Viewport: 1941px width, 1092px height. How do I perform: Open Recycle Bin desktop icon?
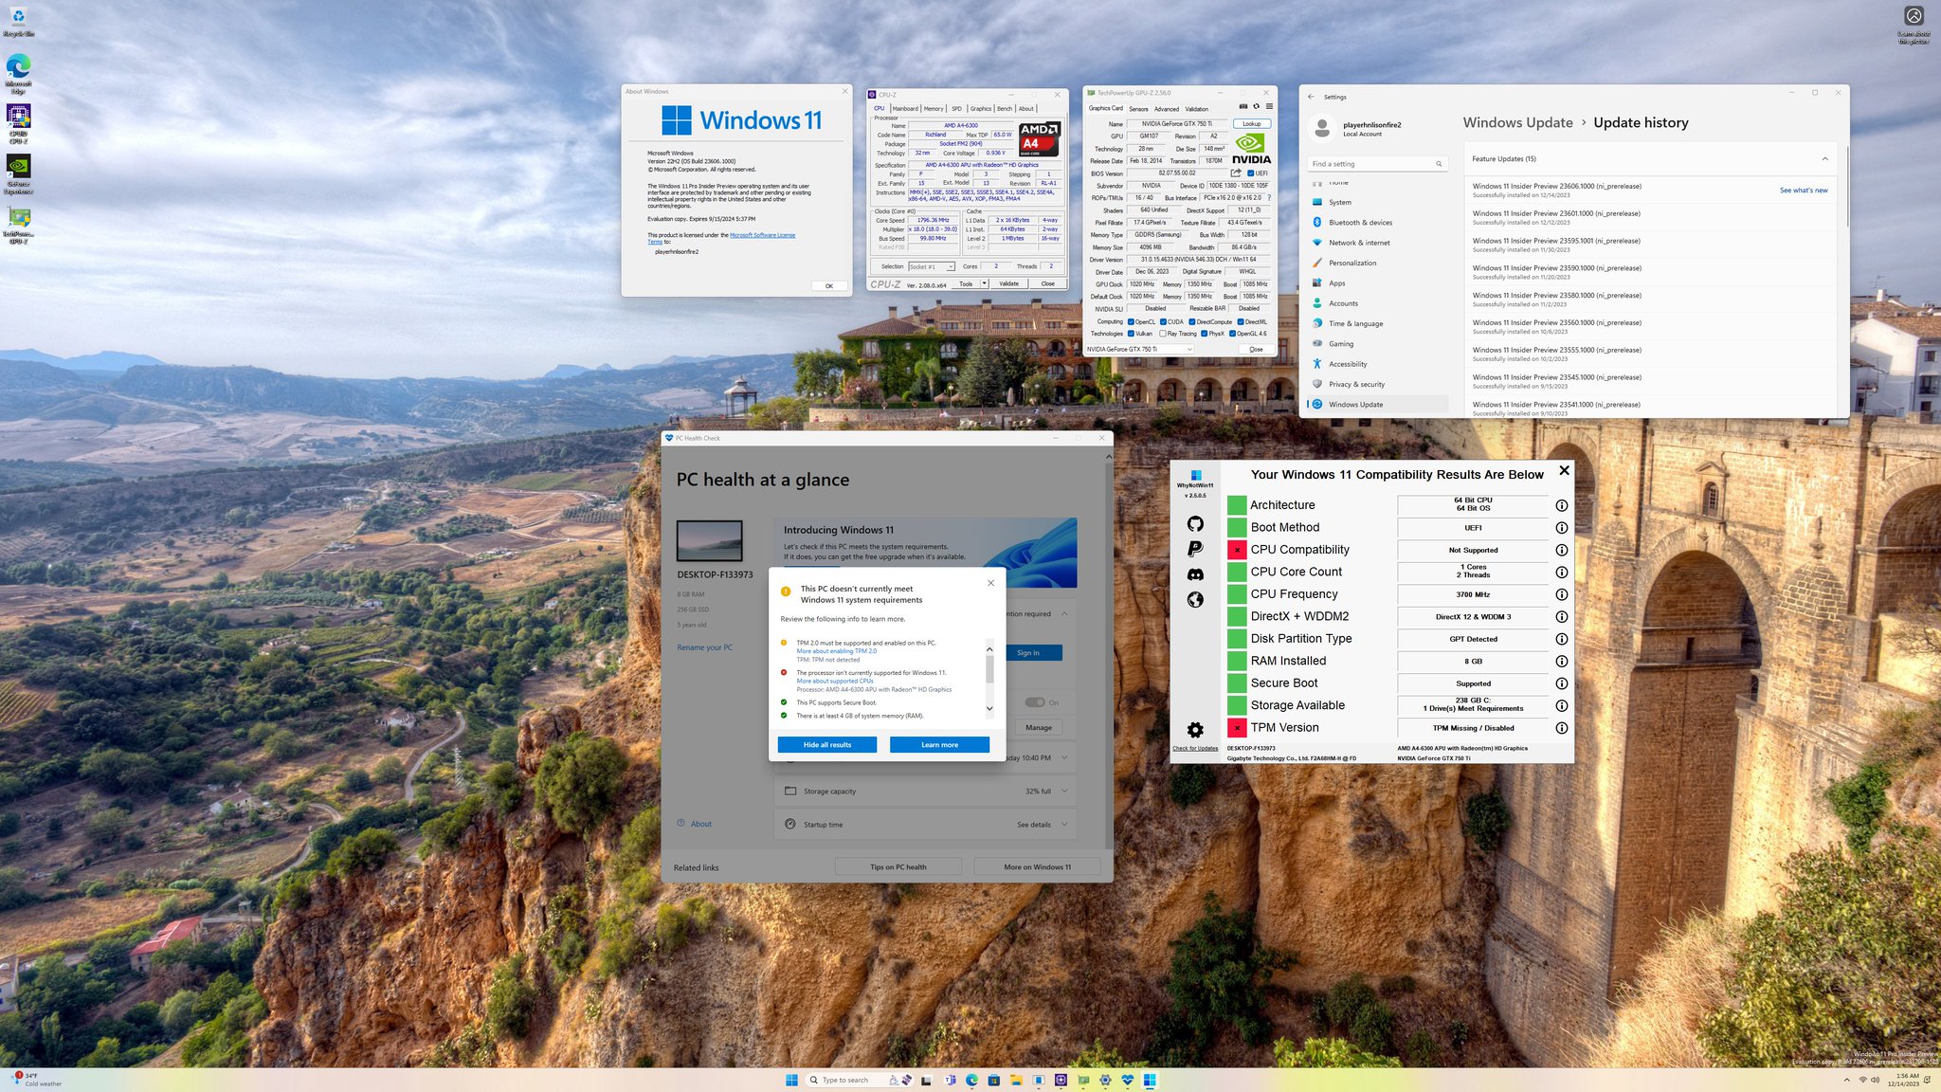(18, 21)
